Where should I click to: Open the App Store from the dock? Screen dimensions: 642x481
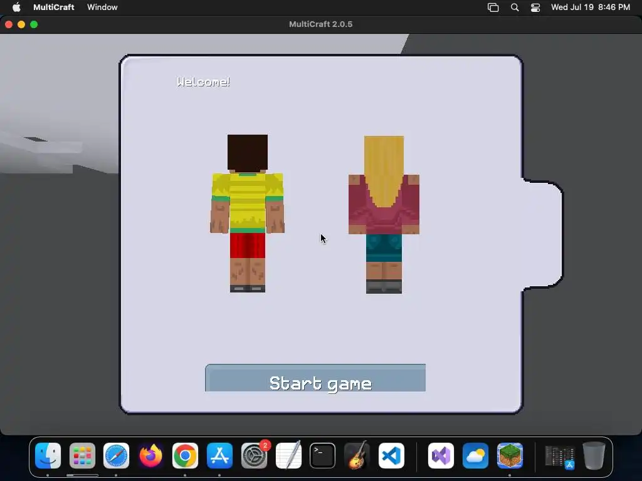pos(219,456)
